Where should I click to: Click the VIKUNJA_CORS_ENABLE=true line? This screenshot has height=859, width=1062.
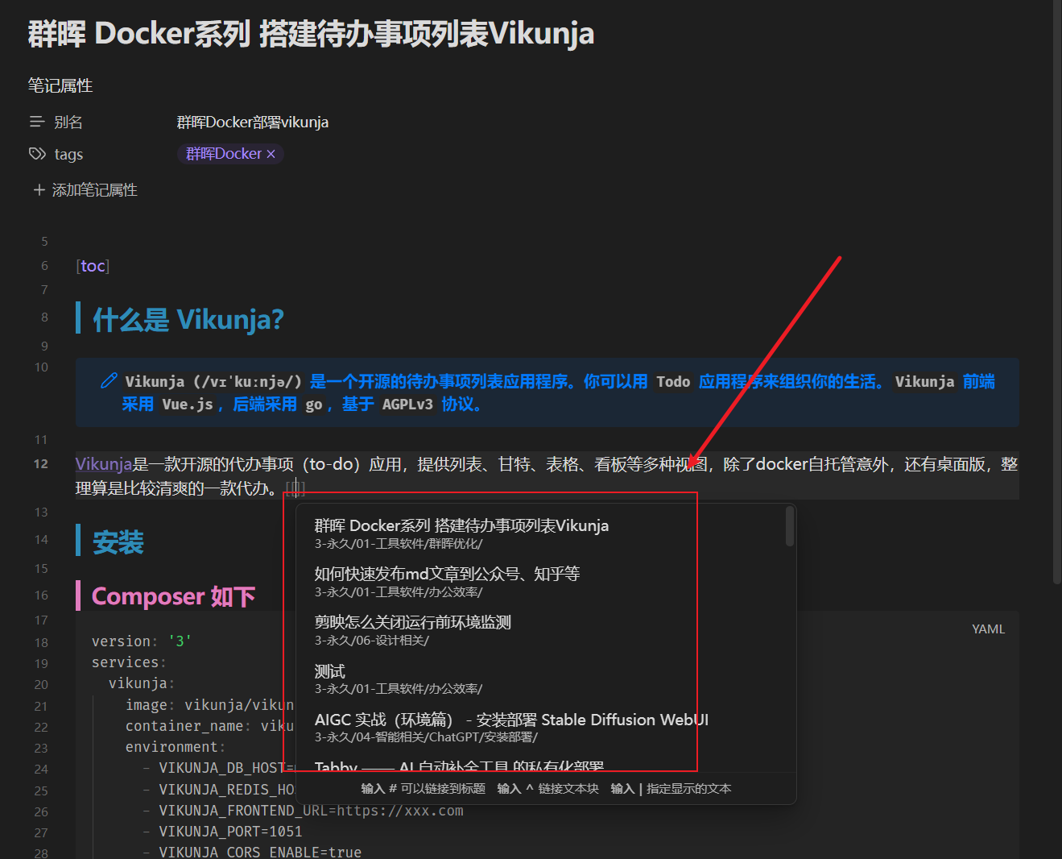tap(252, 852)
